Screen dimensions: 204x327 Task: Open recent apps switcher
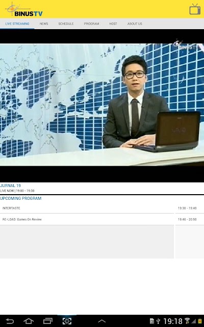click(47, 321)
